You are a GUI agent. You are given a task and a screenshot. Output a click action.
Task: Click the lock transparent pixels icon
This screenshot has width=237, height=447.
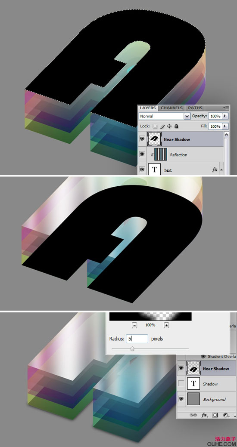coord(155,126)
